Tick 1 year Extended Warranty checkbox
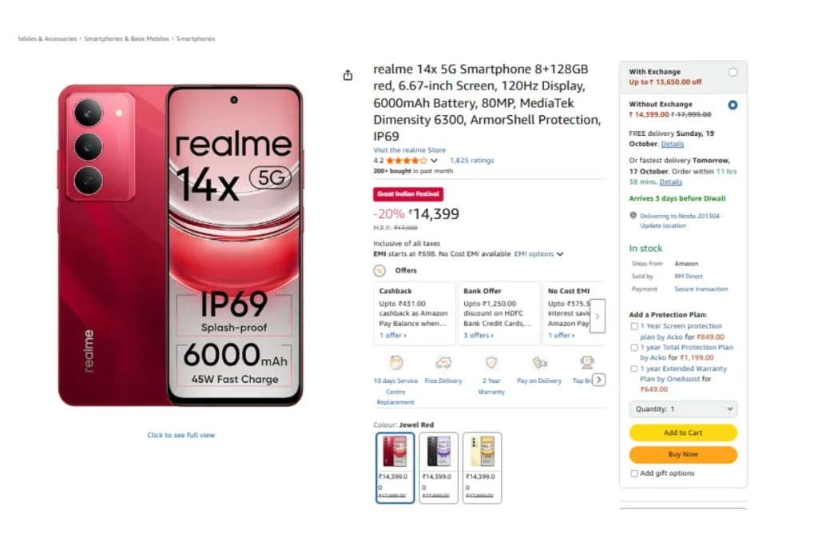Image resolution: width=818 pixels, height=546 pixels. pos(634,369)
